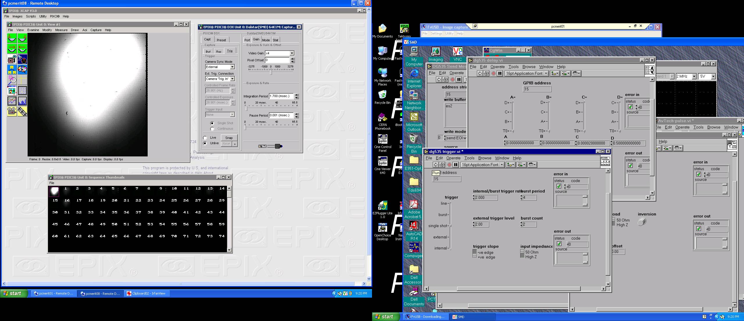The width and height of the screenshot is (744, 321).
Task: Select the Unlive radio button in capture dialog
Action: (205, 143)
